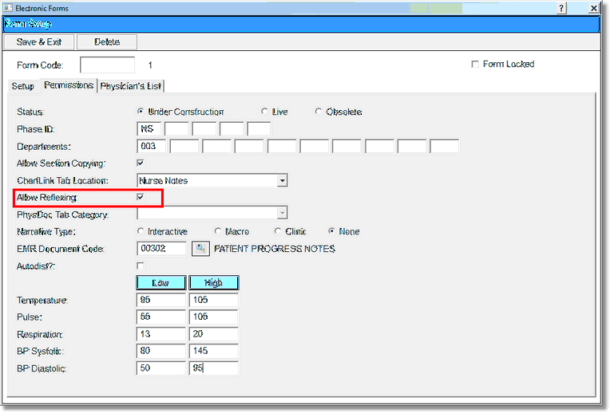
Task: Choose Clinic narrative type
Action: click(x=277, y=231)
